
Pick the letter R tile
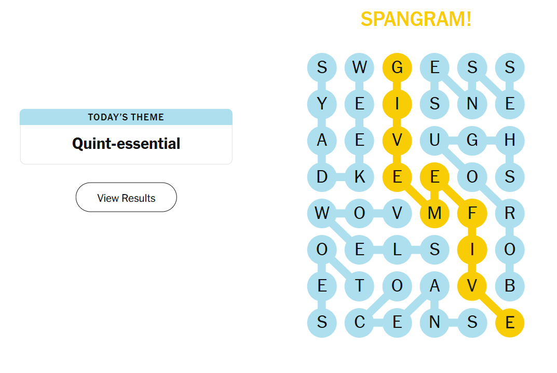coord(510,213)
